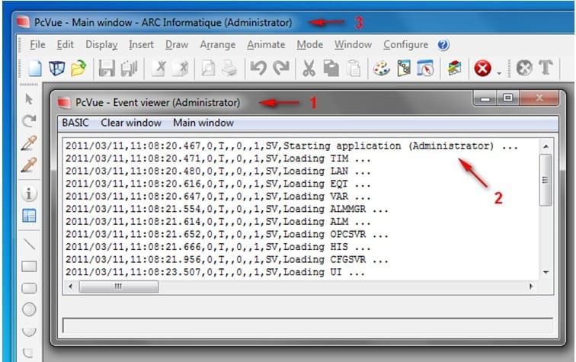
Task: Click the rotate arrow tool in sidebar
Action: pyautogui.click(x=29, y=121)
